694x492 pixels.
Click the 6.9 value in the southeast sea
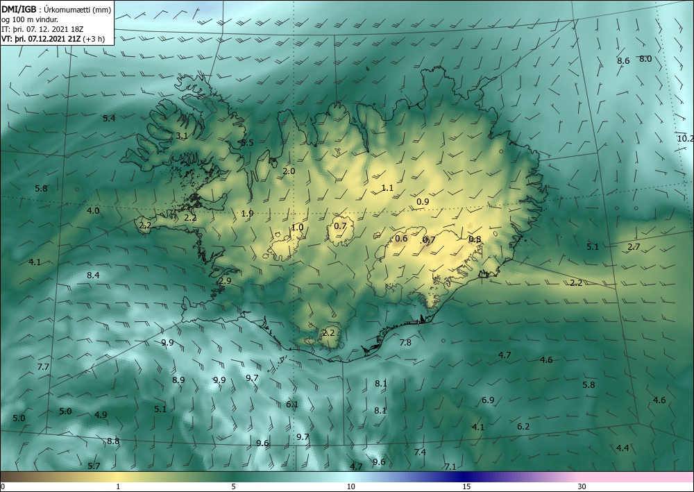pos(488,400)
